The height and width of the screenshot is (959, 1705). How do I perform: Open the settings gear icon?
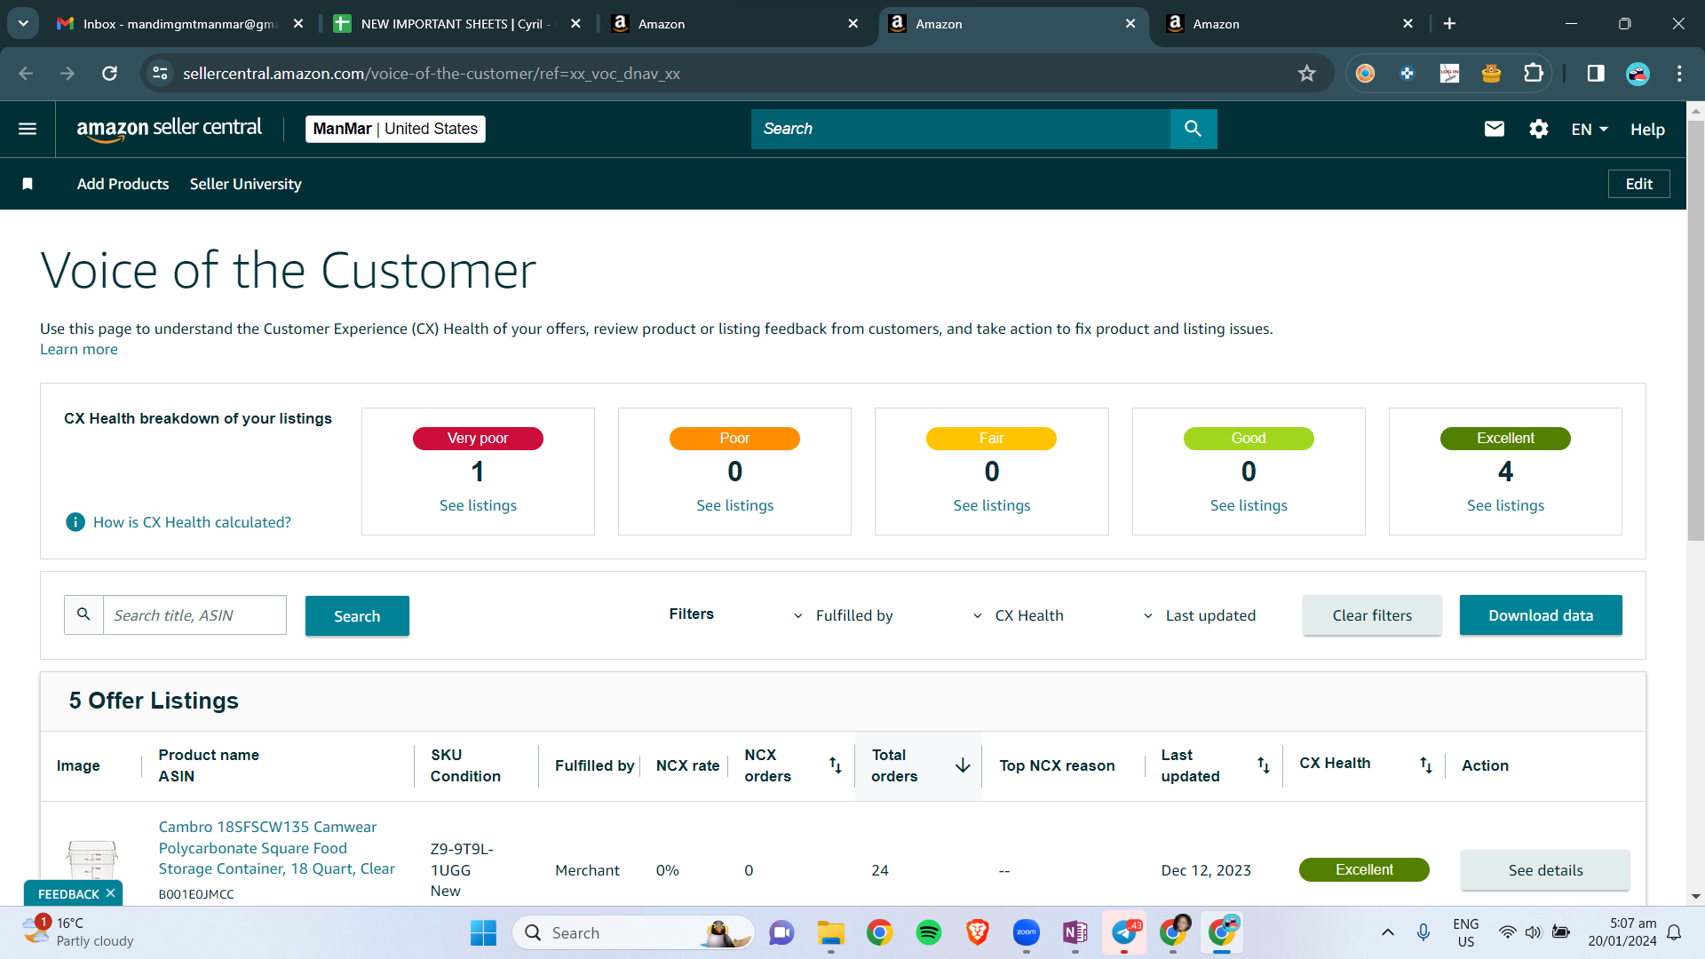point(1539,130)
